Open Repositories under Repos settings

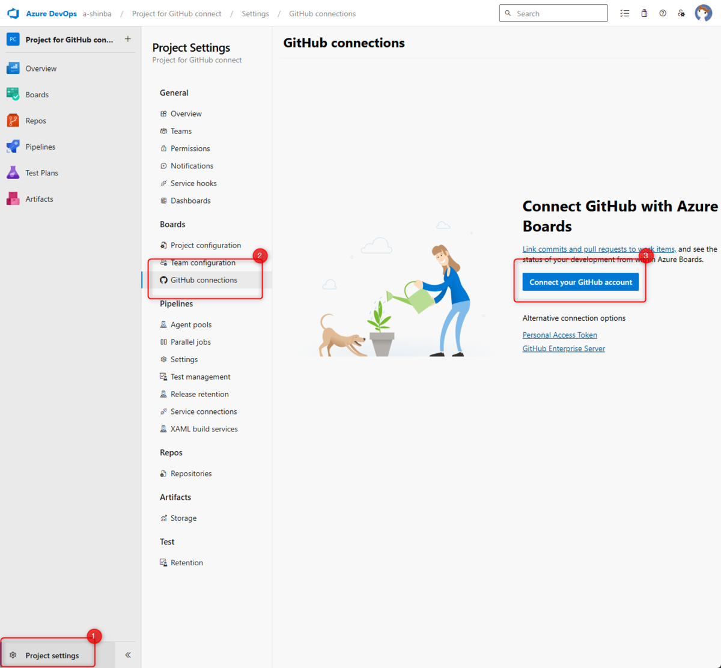click(191, 473)
